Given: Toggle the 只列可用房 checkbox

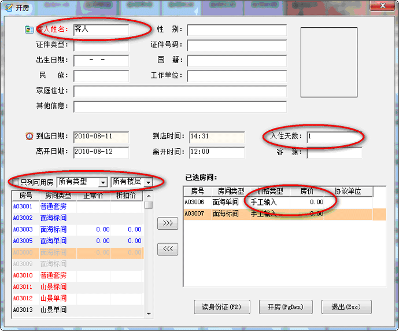Looking at the screenshot, I should pyautogui.click(x=16, y=182).
